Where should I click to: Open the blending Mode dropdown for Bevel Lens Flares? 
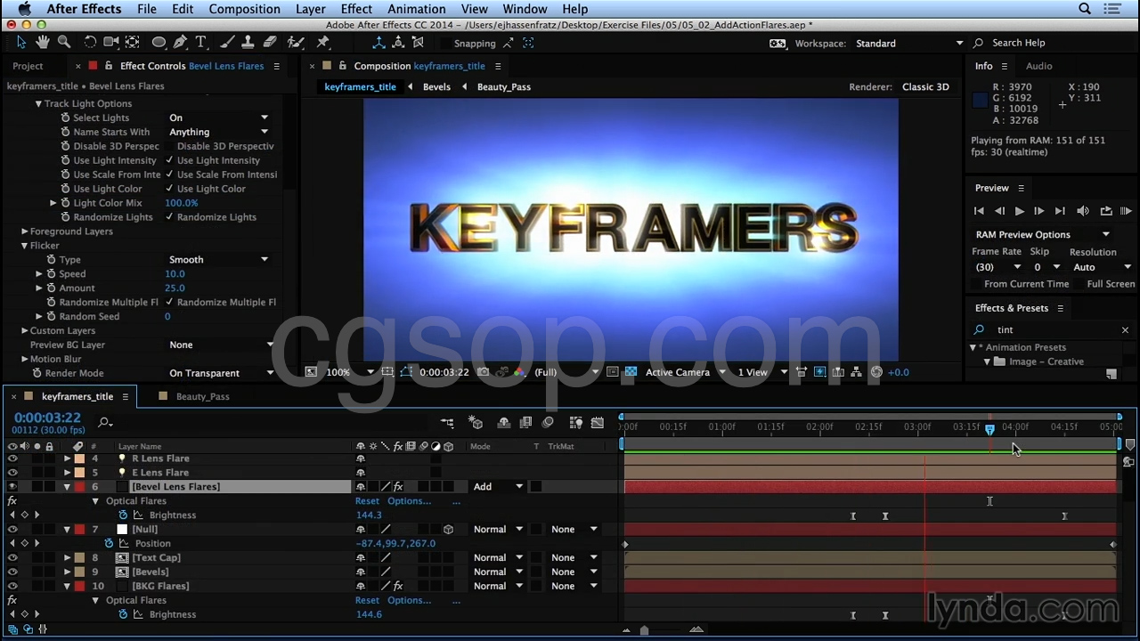(499, 487)
